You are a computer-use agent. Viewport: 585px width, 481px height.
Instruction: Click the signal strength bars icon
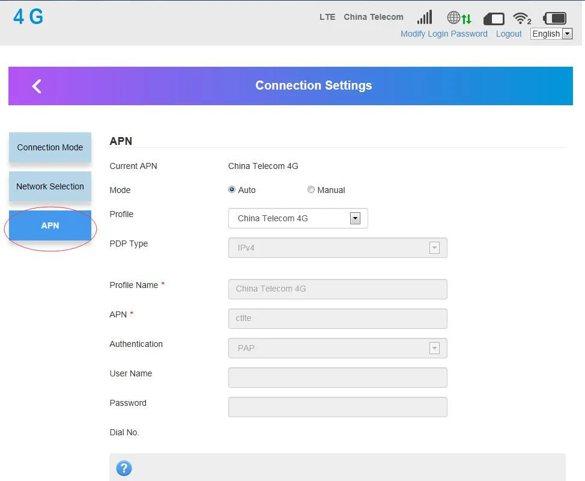click(425, 17)
